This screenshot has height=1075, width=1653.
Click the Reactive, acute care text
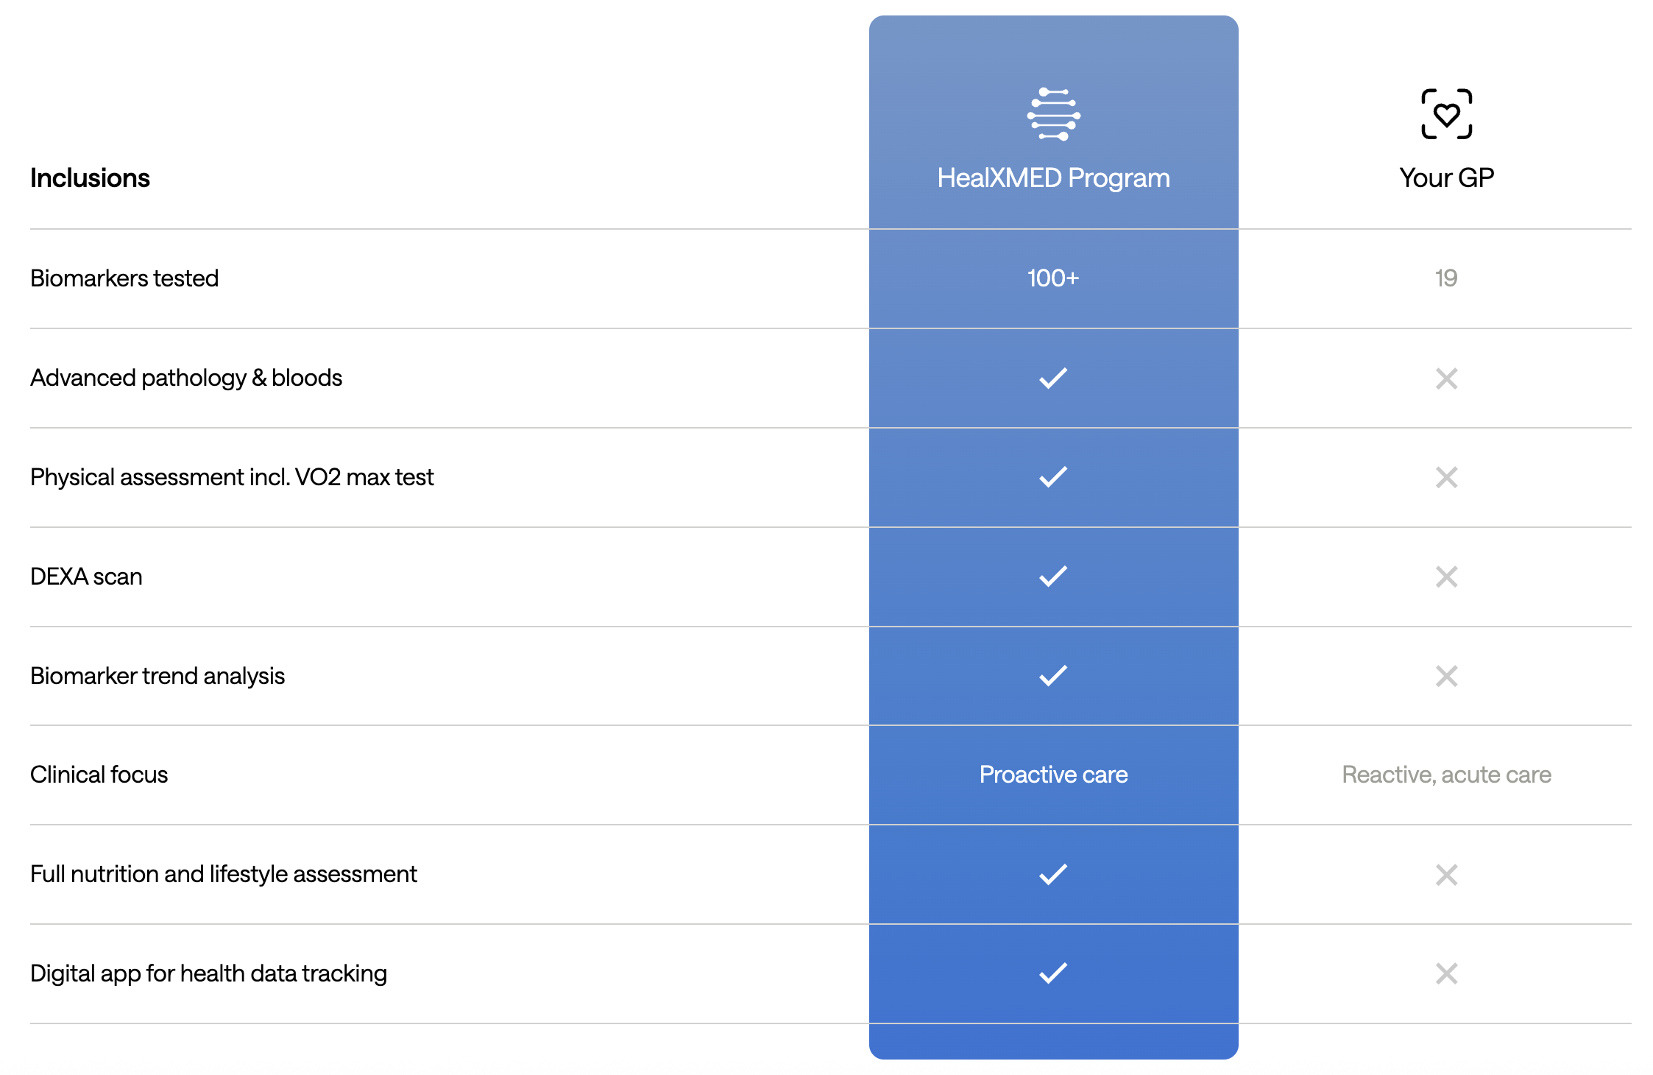(1446, 775)
